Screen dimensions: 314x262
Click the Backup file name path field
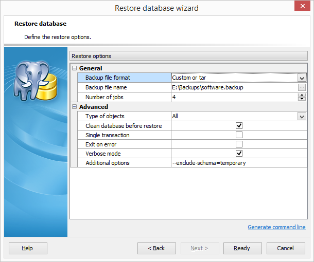coord(234,88)
